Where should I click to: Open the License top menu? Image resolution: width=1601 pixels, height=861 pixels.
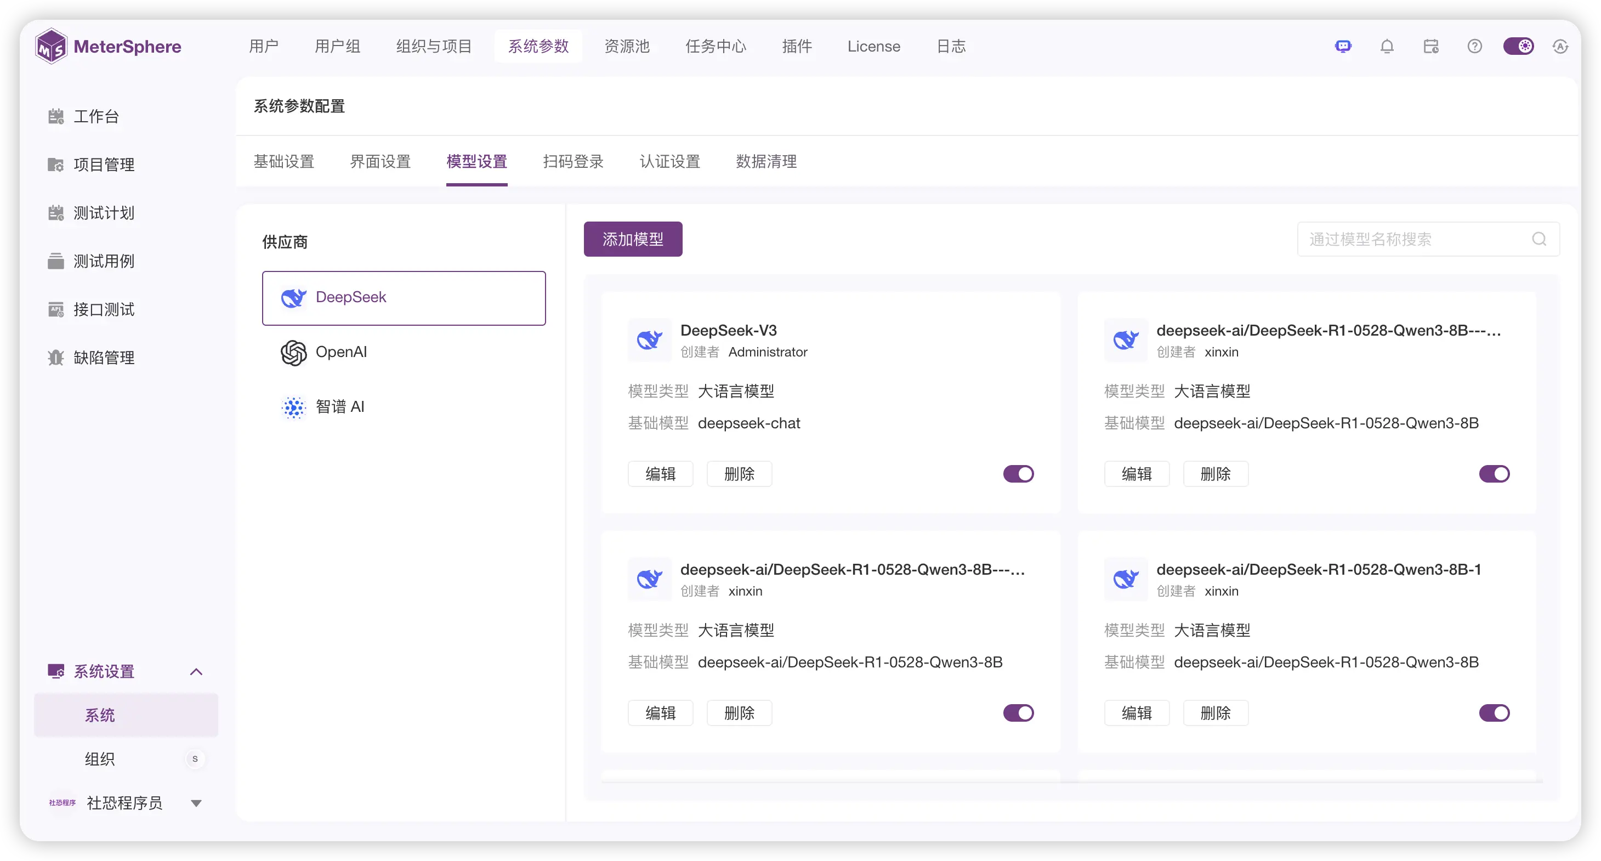tap(873, 46)
